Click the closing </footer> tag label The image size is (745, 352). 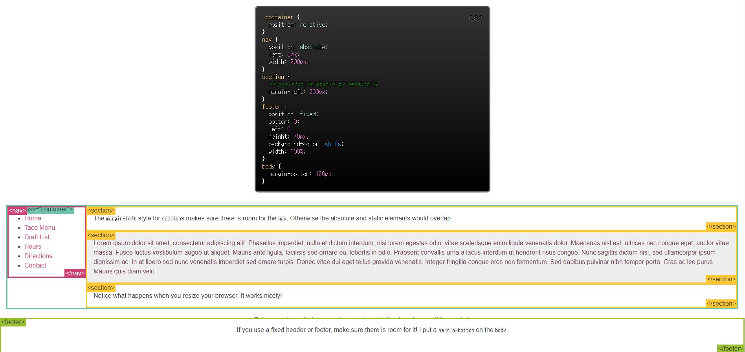pyautogui.click(x=731, y=348)
